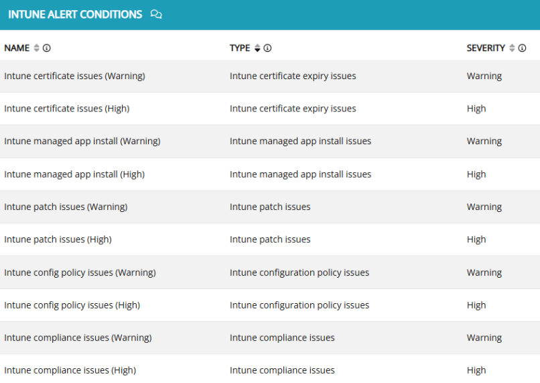Select Intune managed app install (Warning) row
The height and width of the screenshot is (383, 540).
[82, 142]
